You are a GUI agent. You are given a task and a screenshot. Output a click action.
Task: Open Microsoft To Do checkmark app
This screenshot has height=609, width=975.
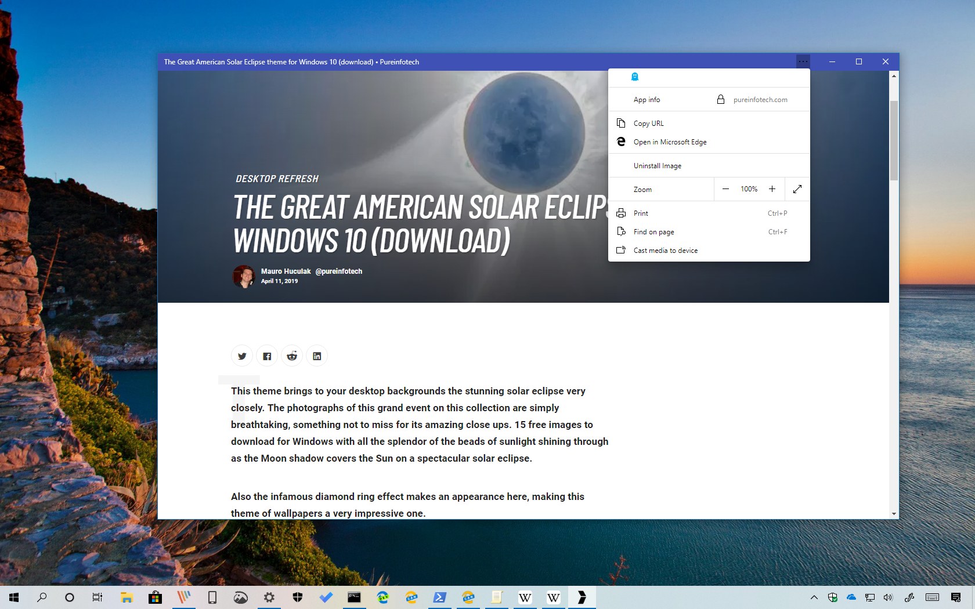(x=326, y=597)
